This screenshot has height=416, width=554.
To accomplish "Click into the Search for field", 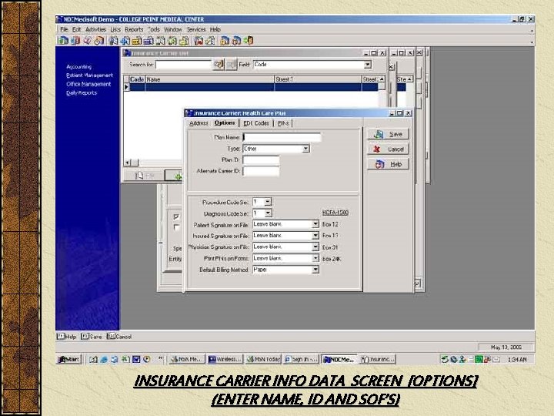I will [183, 65].
